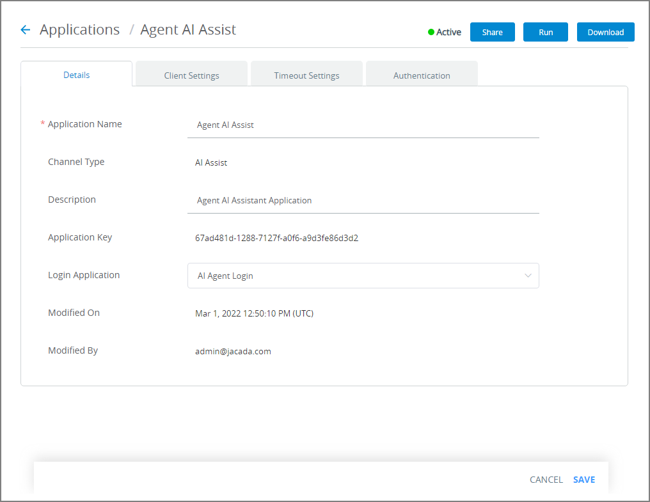Click CANCEL to discard changes

coord(546,479)
